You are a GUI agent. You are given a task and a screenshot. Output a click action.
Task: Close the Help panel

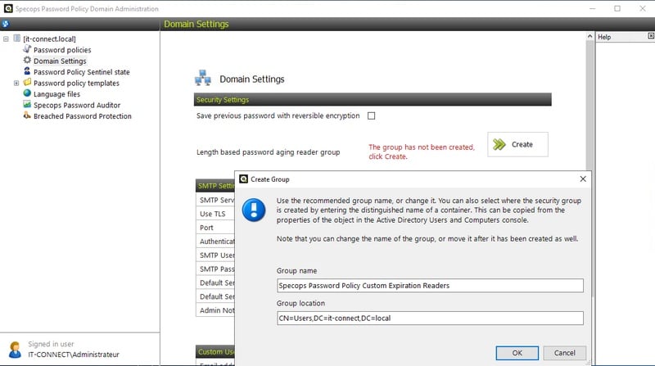[x=650, y=36]
